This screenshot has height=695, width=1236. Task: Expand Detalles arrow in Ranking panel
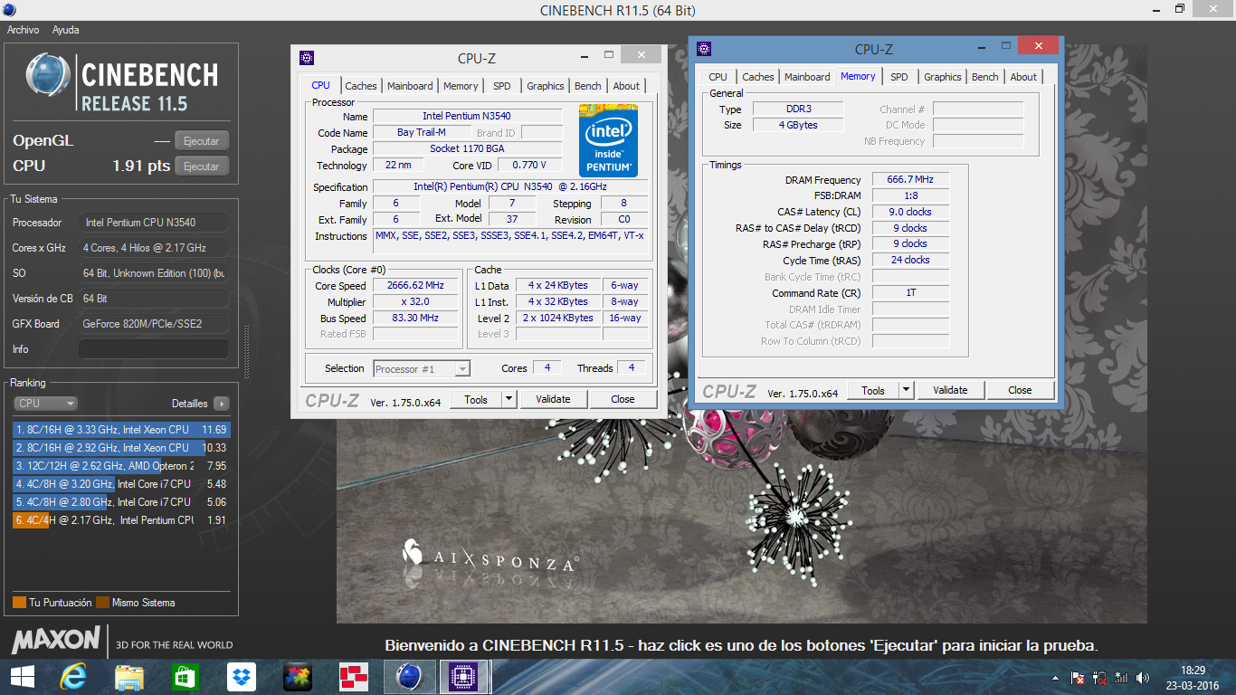(221, 404)
